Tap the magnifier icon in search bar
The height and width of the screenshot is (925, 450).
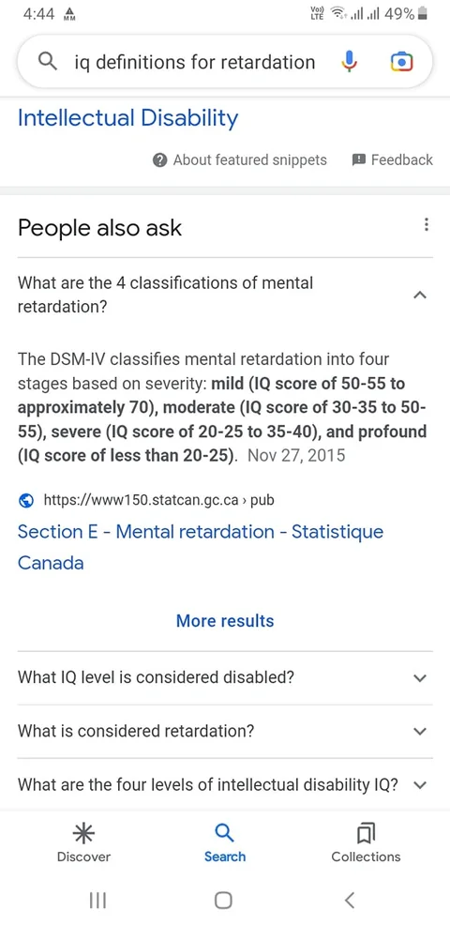pos(47,61)
